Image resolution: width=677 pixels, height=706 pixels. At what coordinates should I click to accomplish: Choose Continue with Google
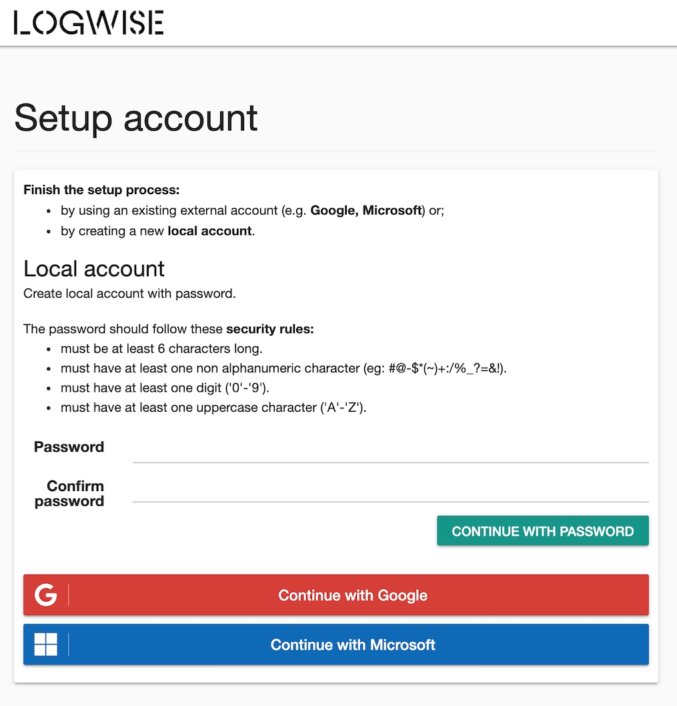[x=353, y=595]
